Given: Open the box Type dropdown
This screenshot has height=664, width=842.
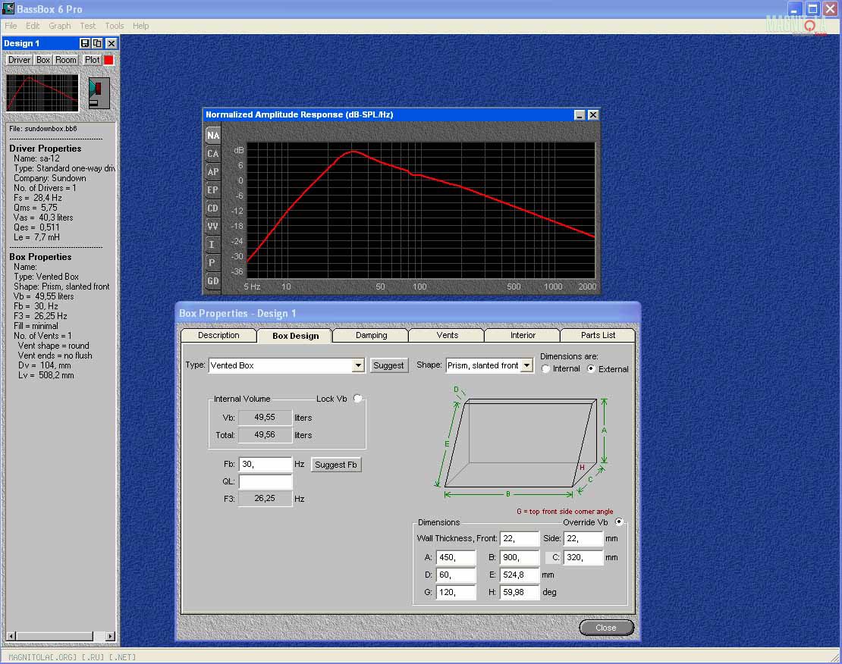Looking at the screenshot, I should [x=358, y=365].
